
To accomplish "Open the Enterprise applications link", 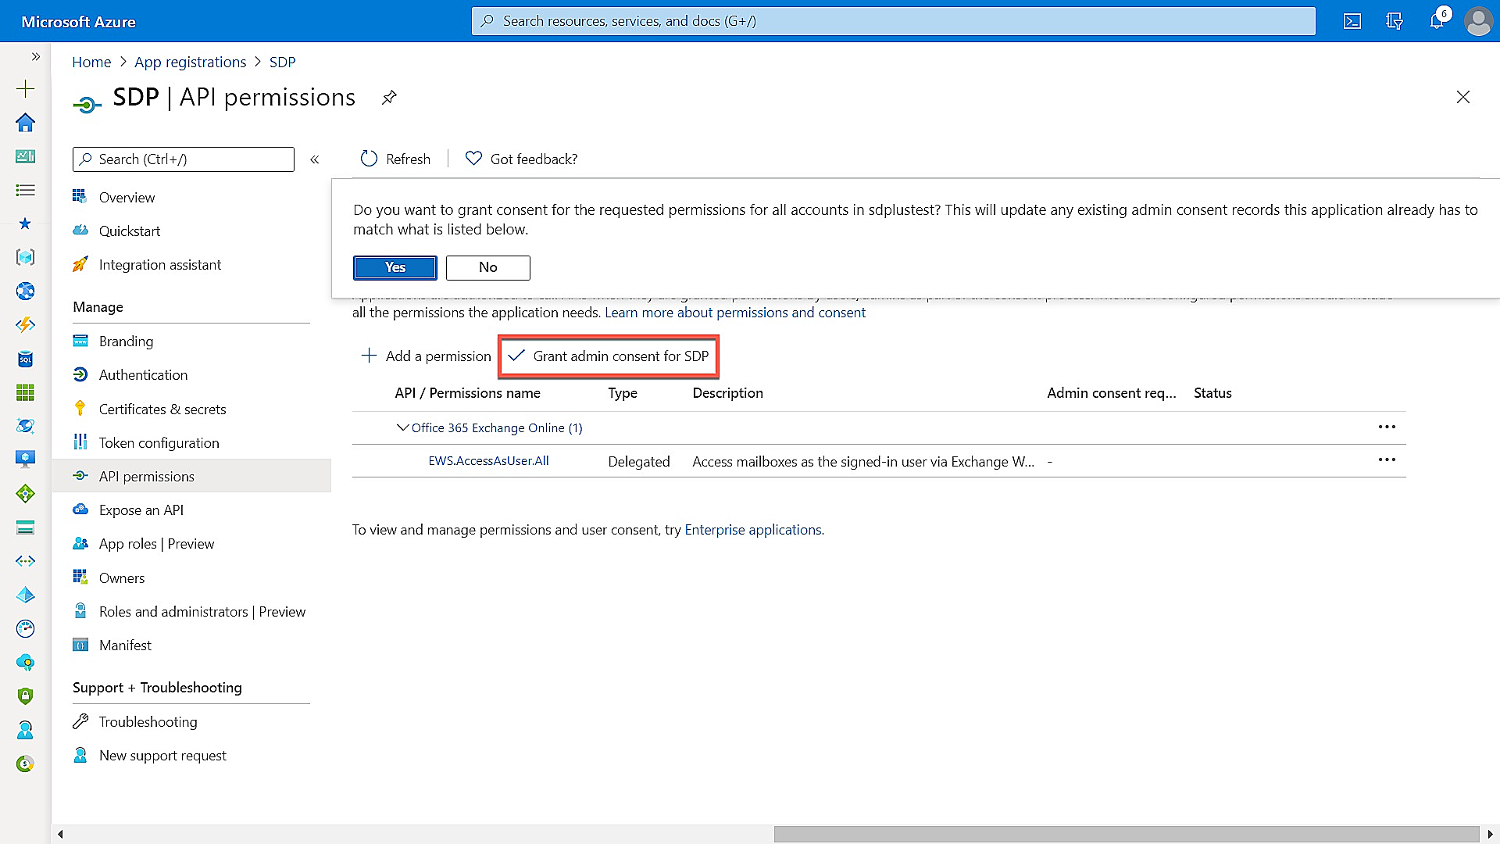I will click(x=752, y=530).
